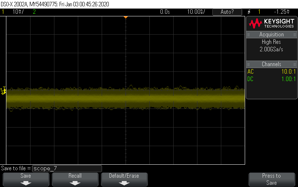Click the 2.00GSa/s sample rate text

[271, 49]
